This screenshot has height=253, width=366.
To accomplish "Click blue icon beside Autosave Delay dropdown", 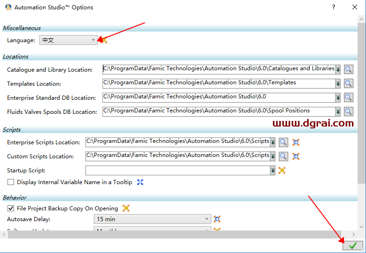I will click(x=217, y=219).
